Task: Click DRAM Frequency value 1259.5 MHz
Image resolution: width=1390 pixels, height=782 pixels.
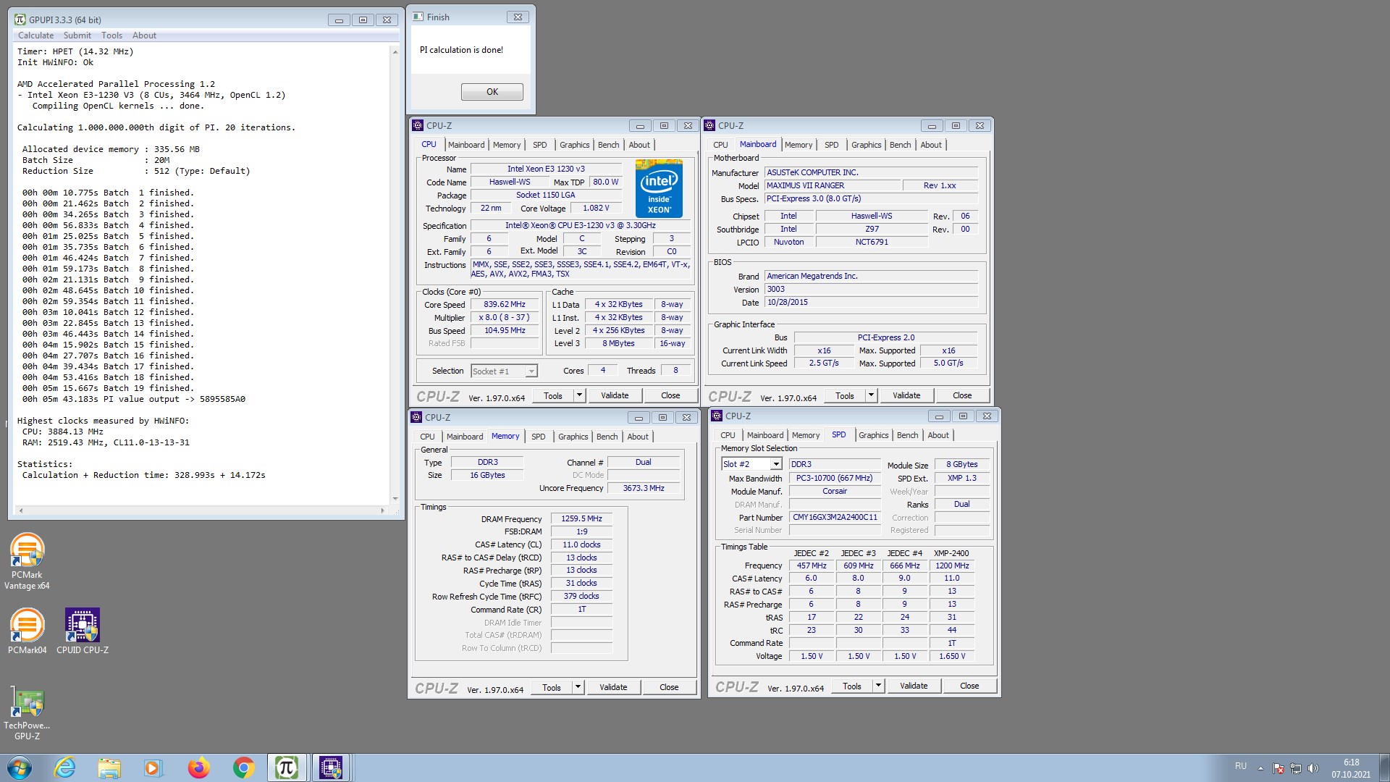Action: (x=581, y=518)
